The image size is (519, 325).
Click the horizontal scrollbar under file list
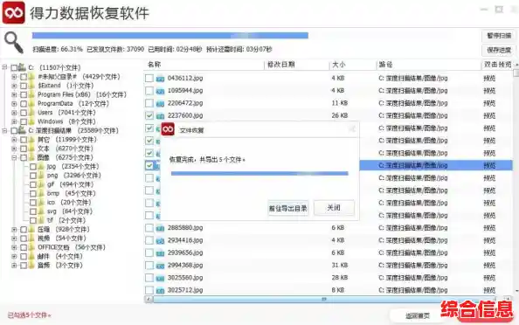(x=324, y=299)
